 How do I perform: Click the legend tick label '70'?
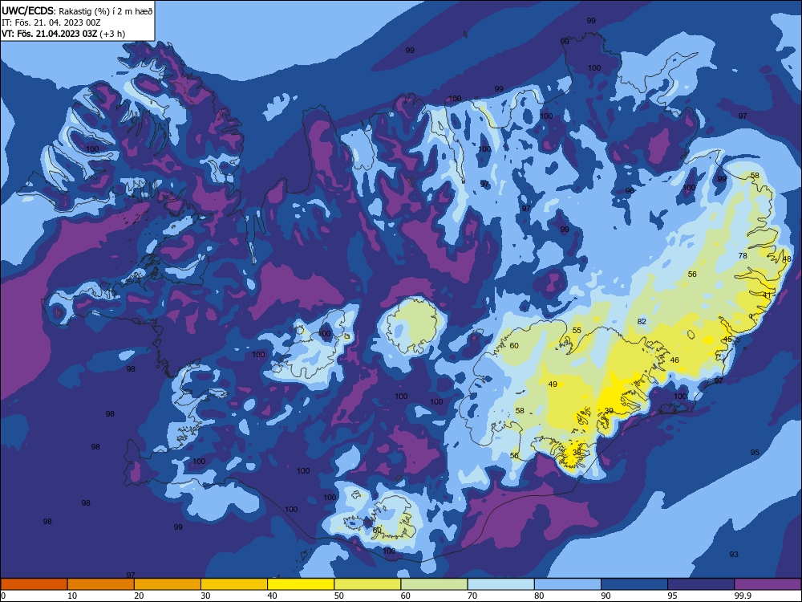472,596
